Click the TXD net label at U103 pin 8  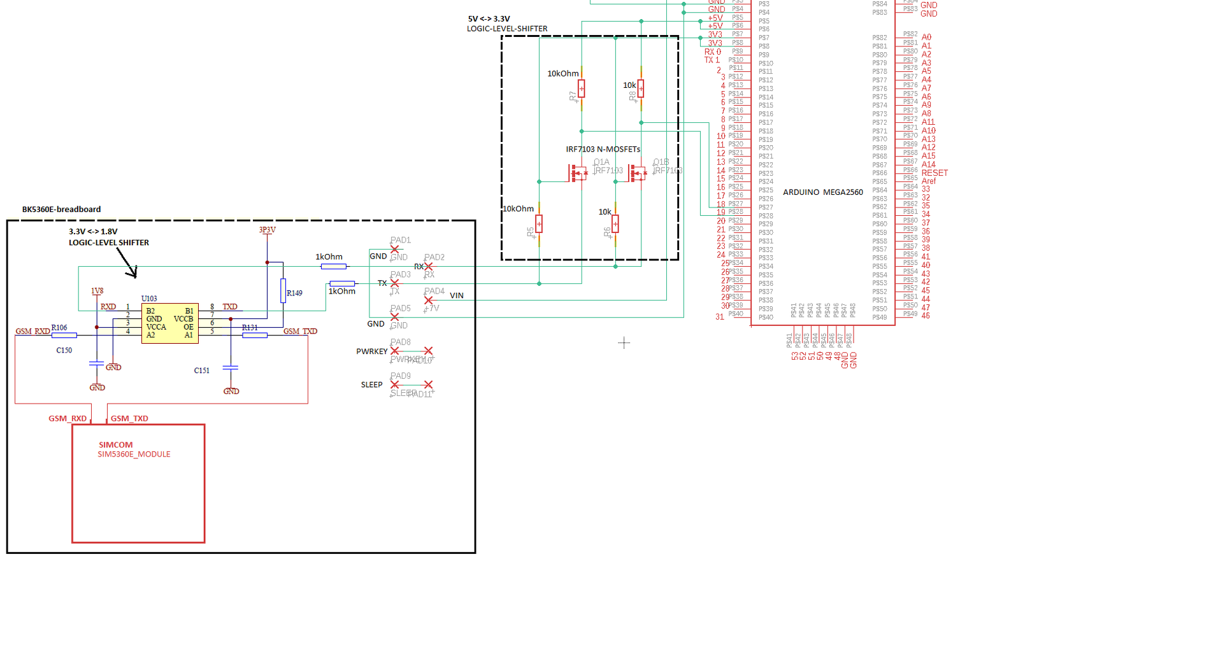click(x=230, y=307)
